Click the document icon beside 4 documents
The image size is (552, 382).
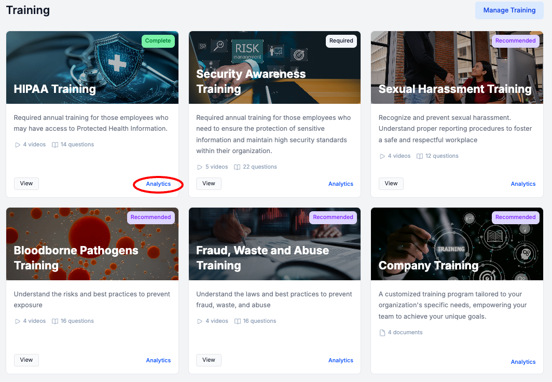click(382, 333)
